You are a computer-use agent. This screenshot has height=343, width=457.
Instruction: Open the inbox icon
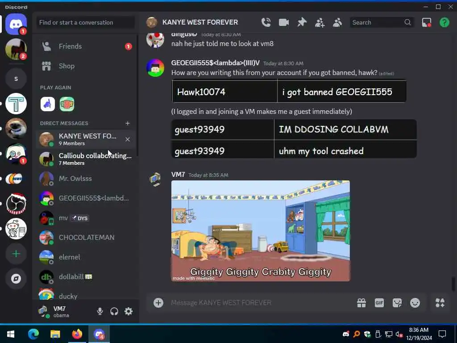tap(426, 22)
